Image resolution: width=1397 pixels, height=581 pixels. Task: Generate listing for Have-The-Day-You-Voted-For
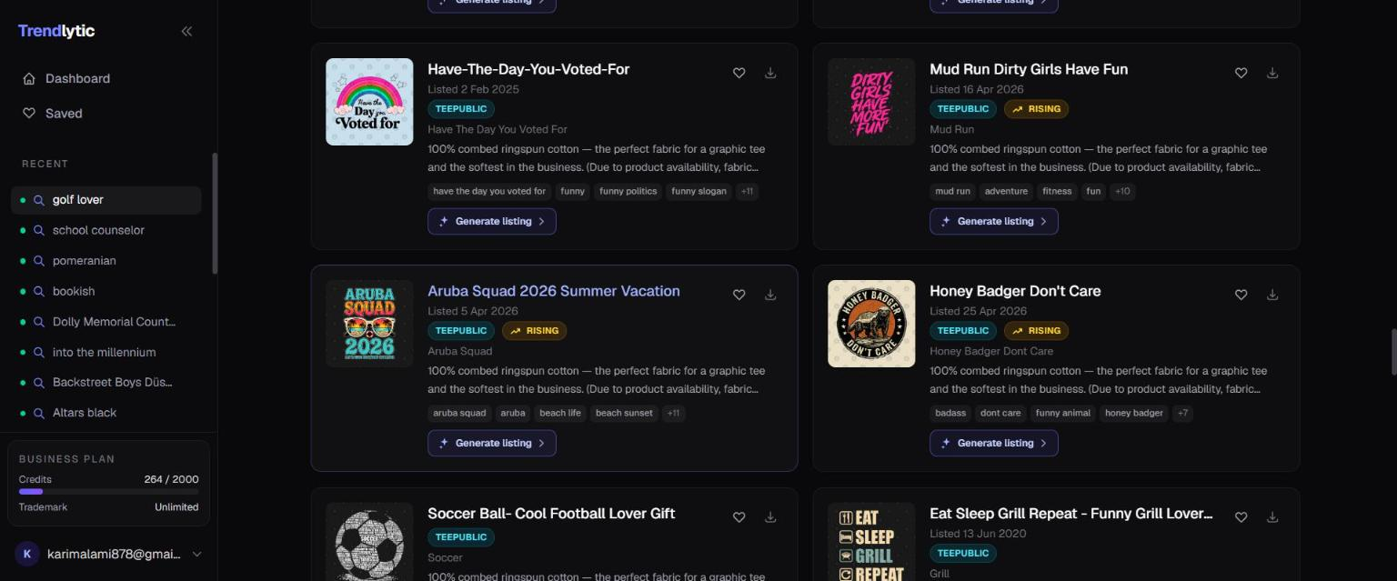492,221
